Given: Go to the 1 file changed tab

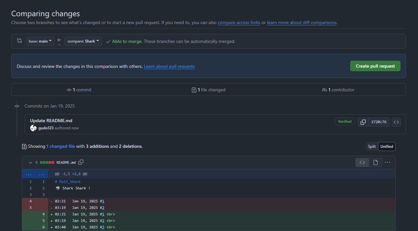Looking at the screenshot, I should point(209,90).
